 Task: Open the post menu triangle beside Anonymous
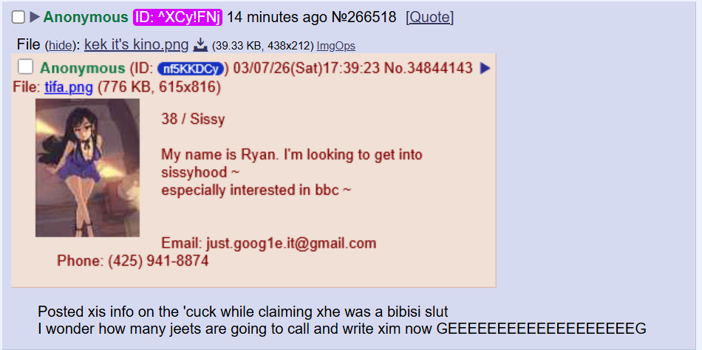coord(35,18)
